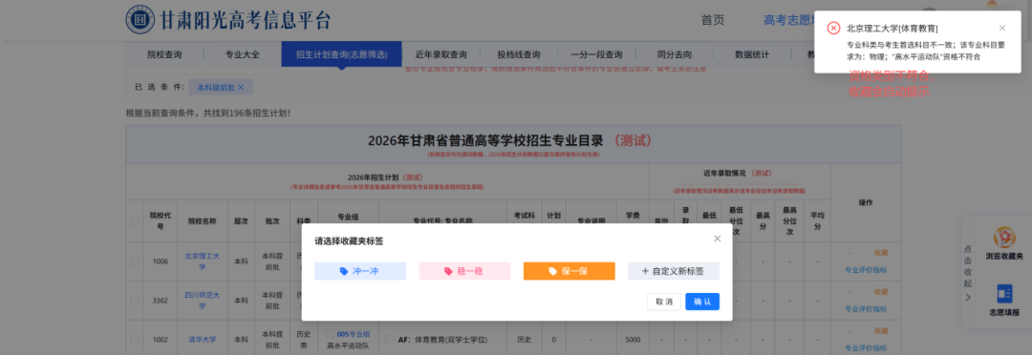
Task: Click the red error icon in notification
Action: coord(834,29)
